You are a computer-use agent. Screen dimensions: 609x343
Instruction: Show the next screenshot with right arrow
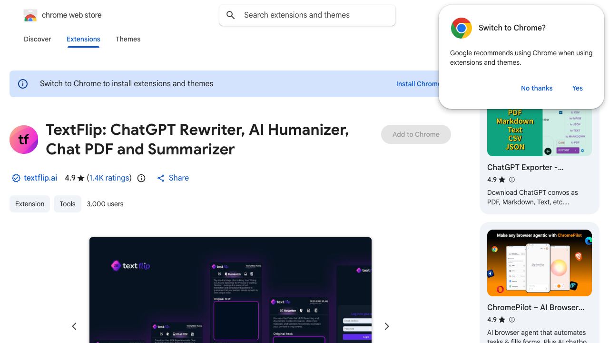click(387, 326)
